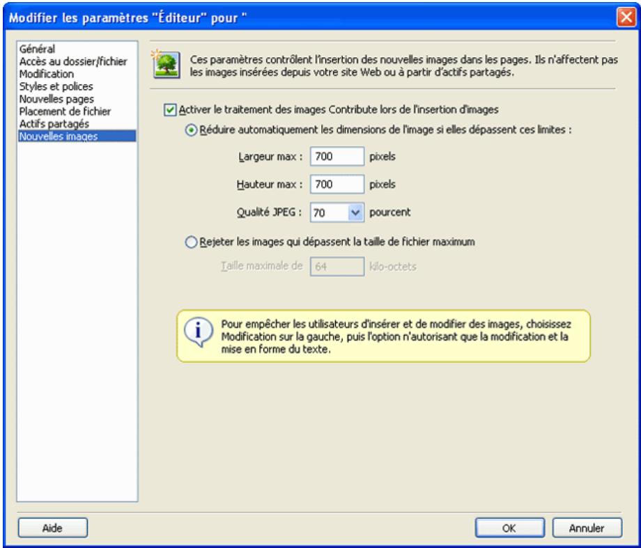This screenshot has height=548, width=641.
Task: Close the dialog with the X button
Action: [626, 17]
